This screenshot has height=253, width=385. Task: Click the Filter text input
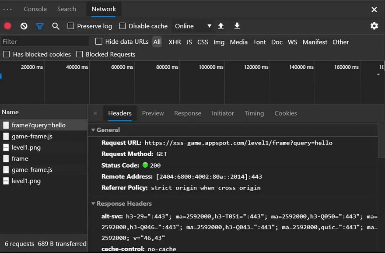[45, 42]
